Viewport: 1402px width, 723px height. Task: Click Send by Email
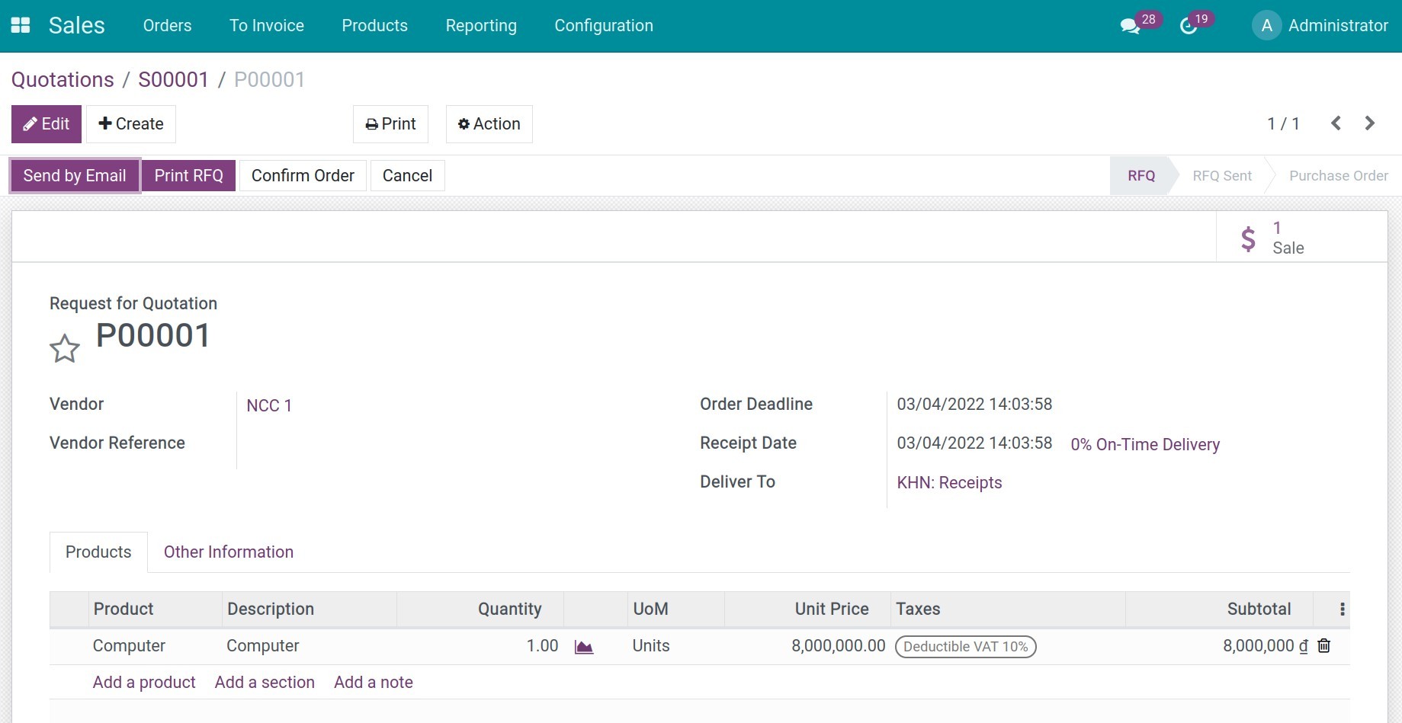74,175
